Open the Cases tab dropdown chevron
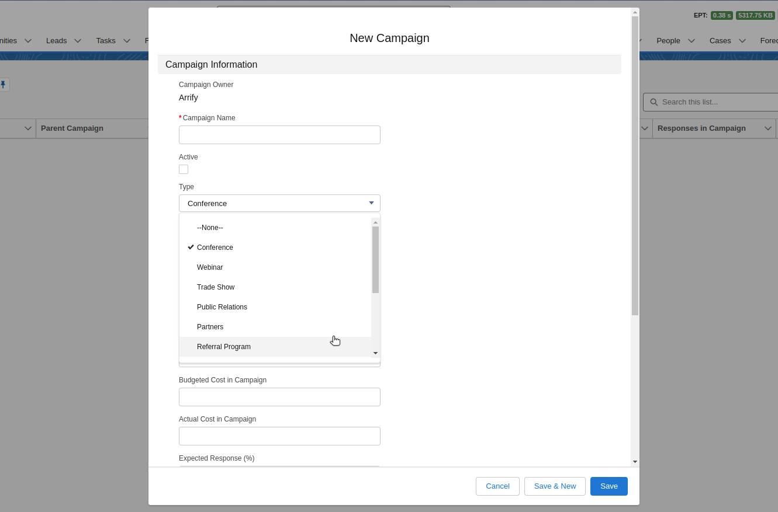This screenshot has width=778, height=512. (742, 41)
